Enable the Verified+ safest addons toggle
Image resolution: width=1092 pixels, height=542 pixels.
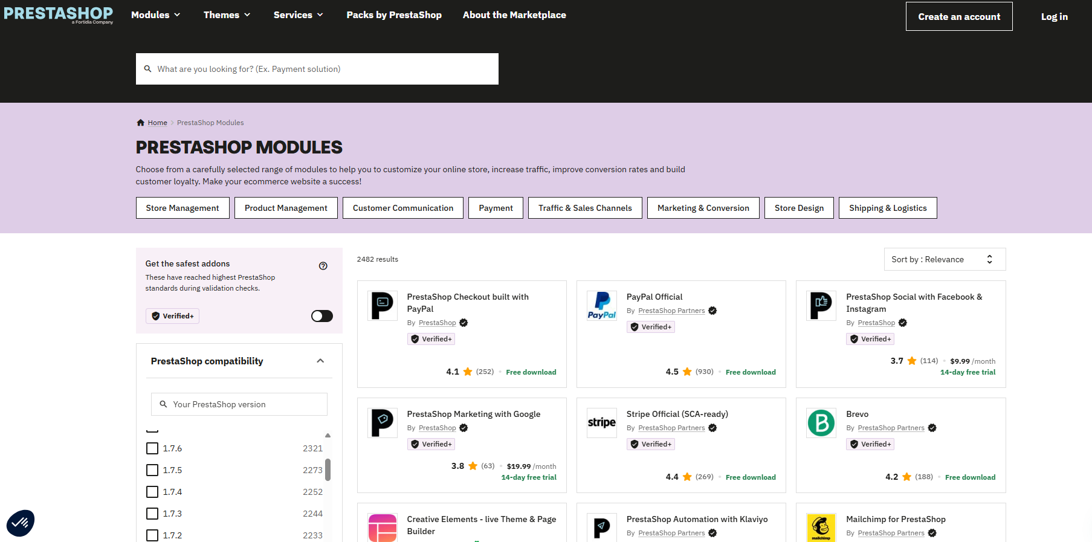321,316
